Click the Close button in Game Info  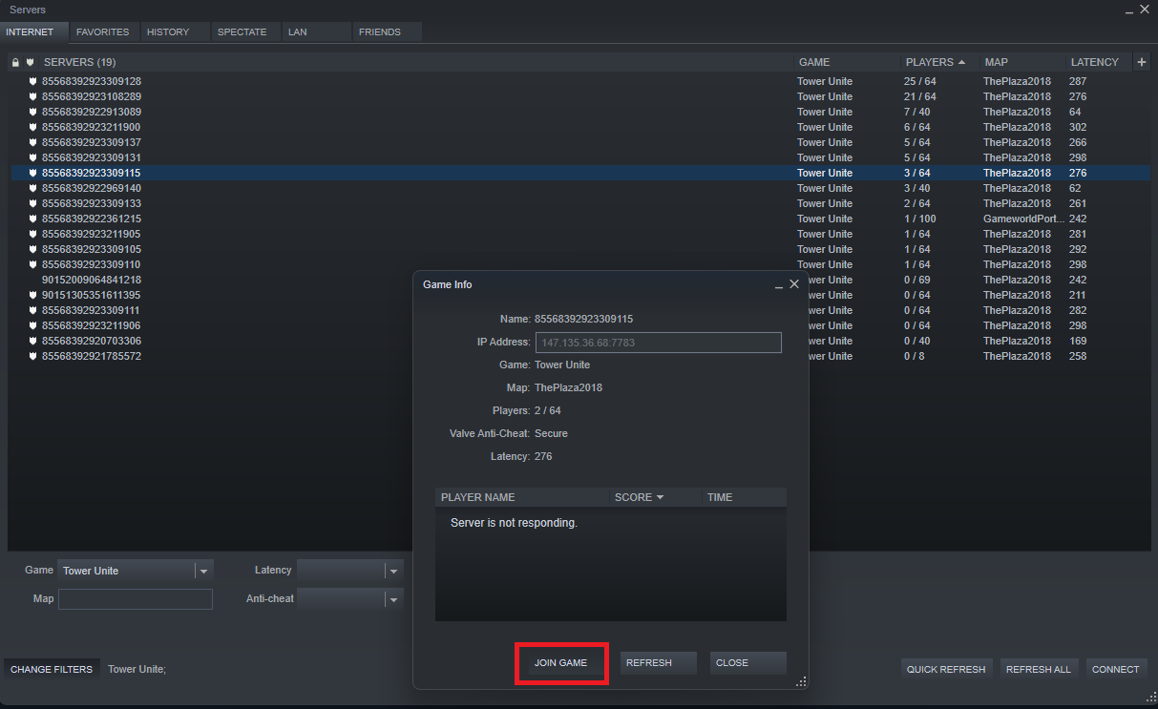pos(748,663)
